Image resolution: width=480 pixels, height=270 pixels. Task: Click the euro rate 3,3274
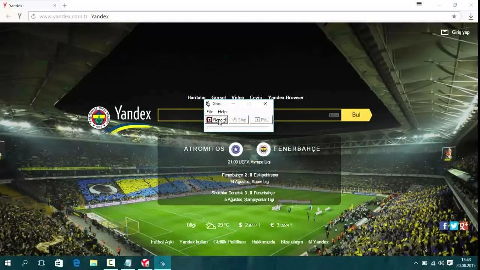point(283,225)
